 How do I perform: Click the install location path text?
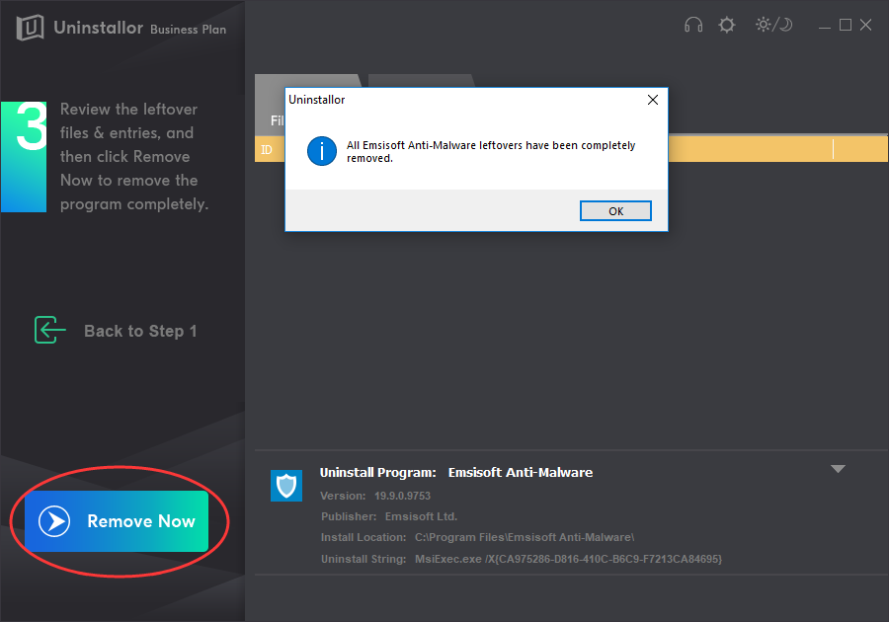(x=525, y=537)
